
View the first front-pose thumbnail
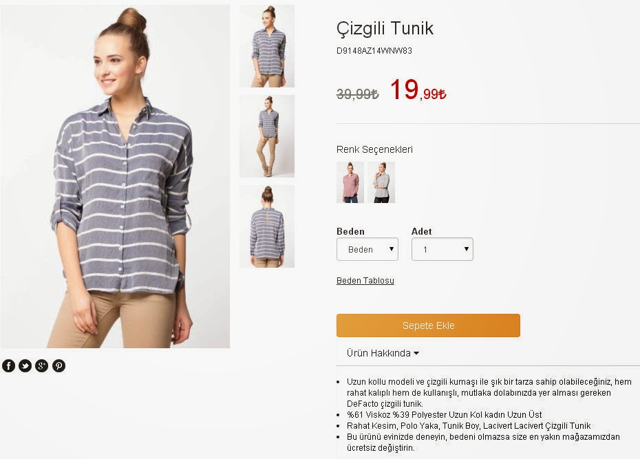coord(267,46)
